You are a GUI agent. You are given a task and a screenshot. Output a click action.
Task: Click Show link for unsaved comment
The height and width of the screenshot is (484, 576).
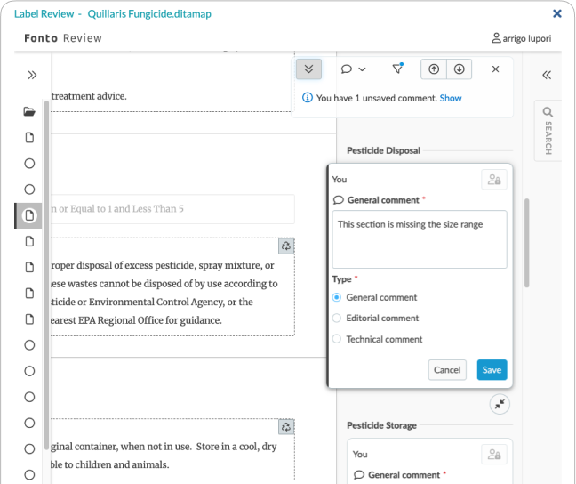click(451, 98)
